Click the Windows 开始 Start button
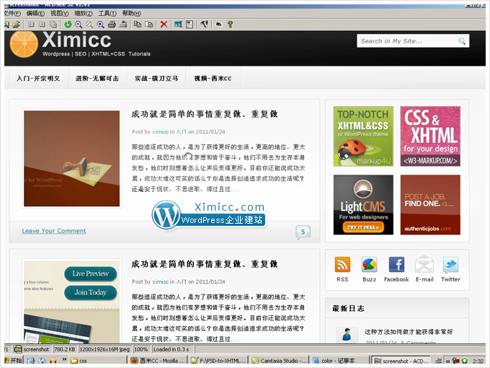The width and height of the screenshot is (490, 368). 13,361
